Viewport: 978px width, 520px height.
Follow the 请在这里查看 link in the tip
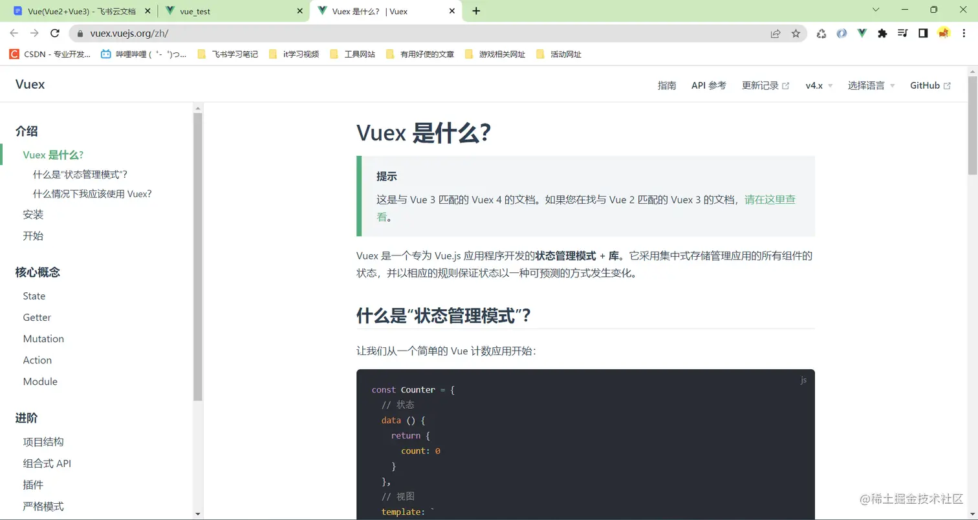pos(770,200)
